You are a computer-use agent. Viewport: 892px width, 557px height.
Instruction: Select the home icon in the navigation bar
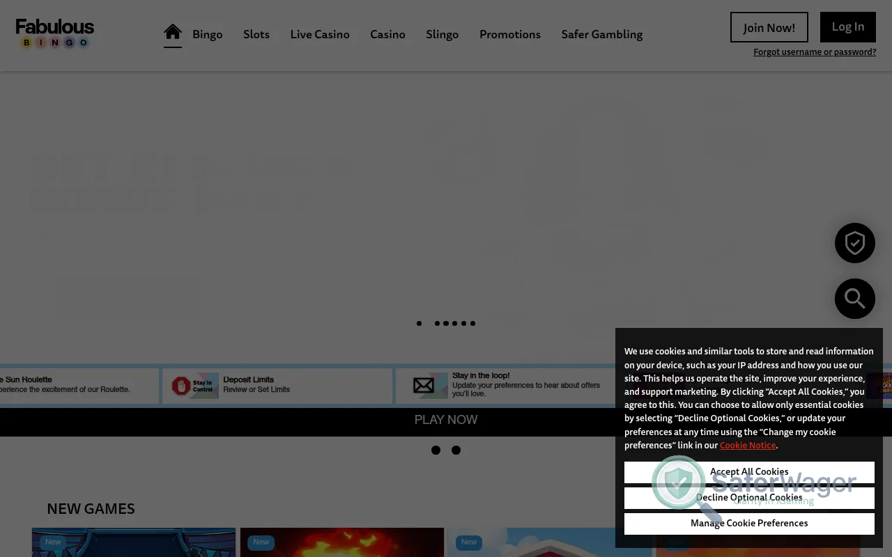click(172, 31)
